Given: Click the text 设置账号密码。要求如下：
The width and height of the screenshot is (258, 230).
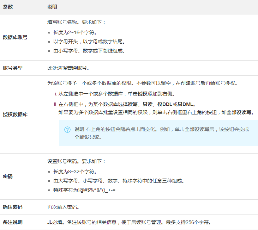Looking at the screenshot, I should [77, 161].
